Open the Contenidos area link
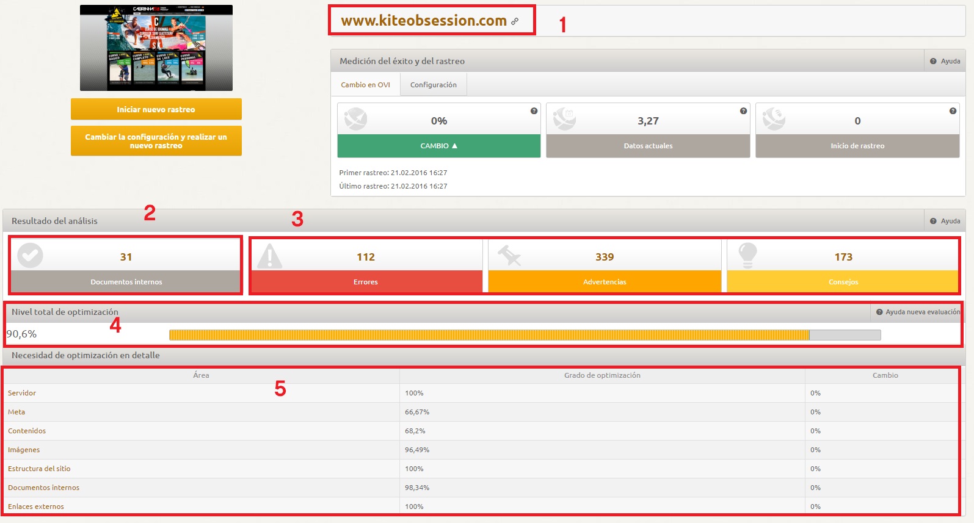The width and height of the screenshot is (974, 523). 27,431
